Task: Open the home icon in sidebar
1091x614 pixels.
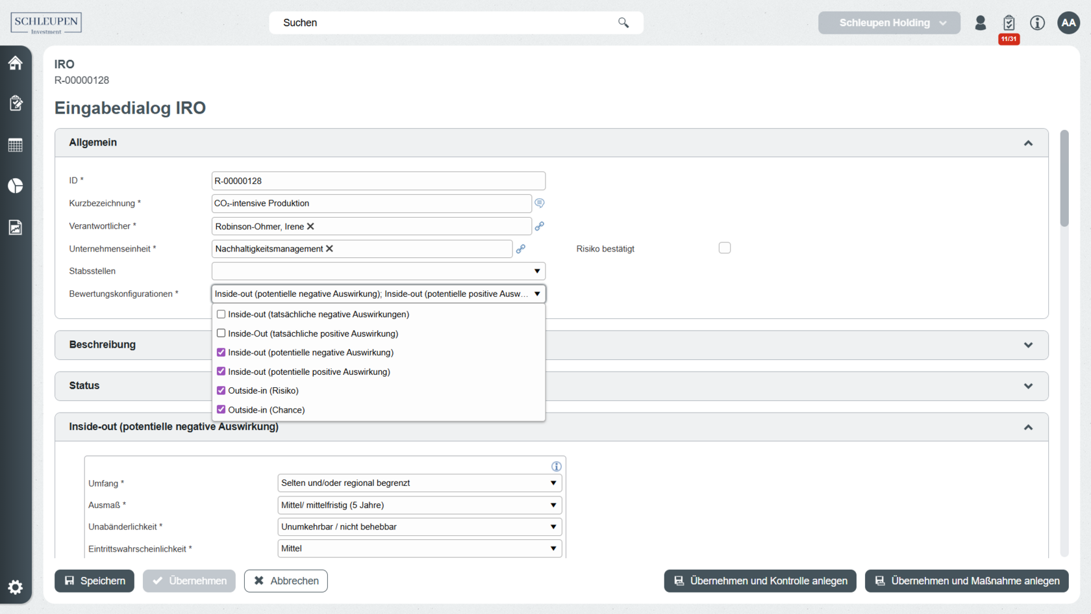Action: click(16, 63)
